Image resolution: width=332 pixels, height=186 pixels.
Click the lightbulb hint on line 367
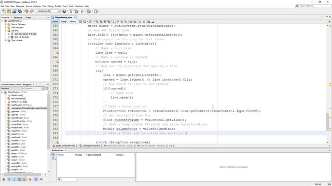[x=57, y=61]
